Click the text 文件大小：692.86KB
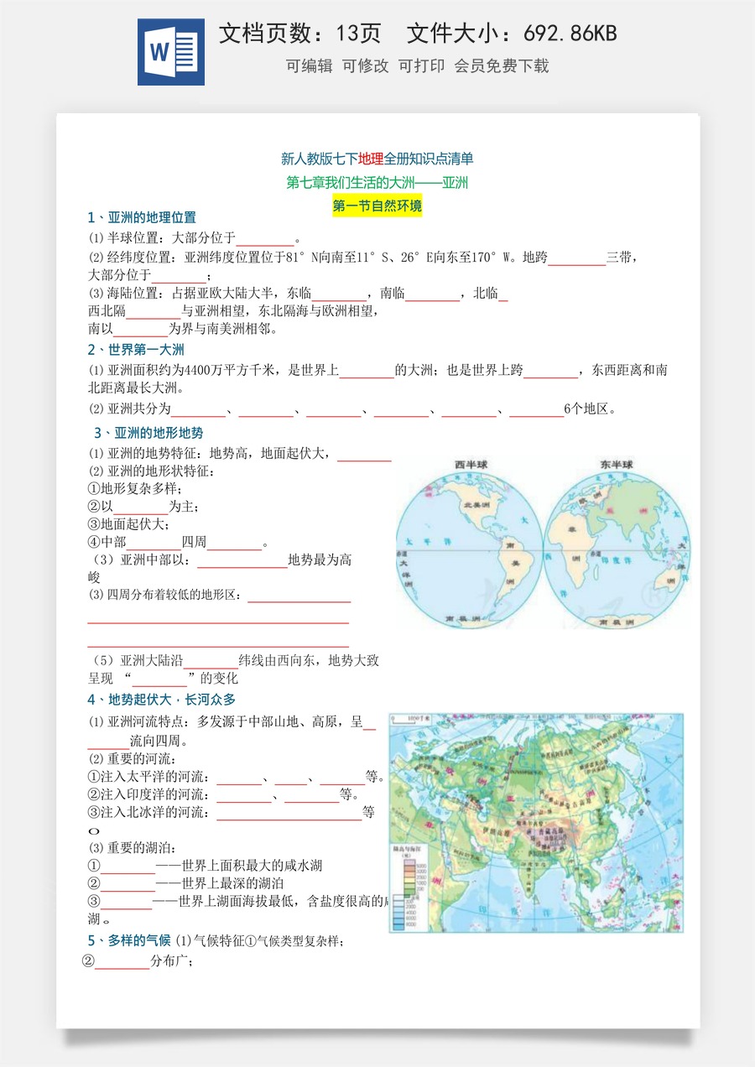The width and height of the screenshot is (755, 1067). [x=512, y=34]
